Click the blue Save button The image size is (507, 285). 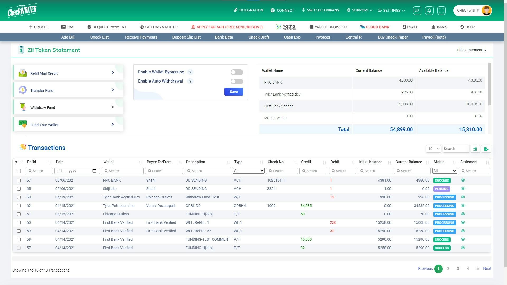click(234, 92)
